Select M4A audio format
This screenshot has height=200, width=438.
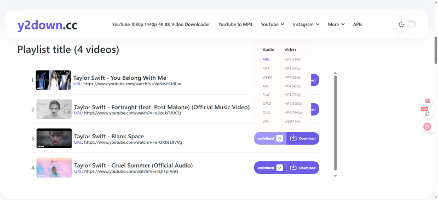tap(266, 68)
